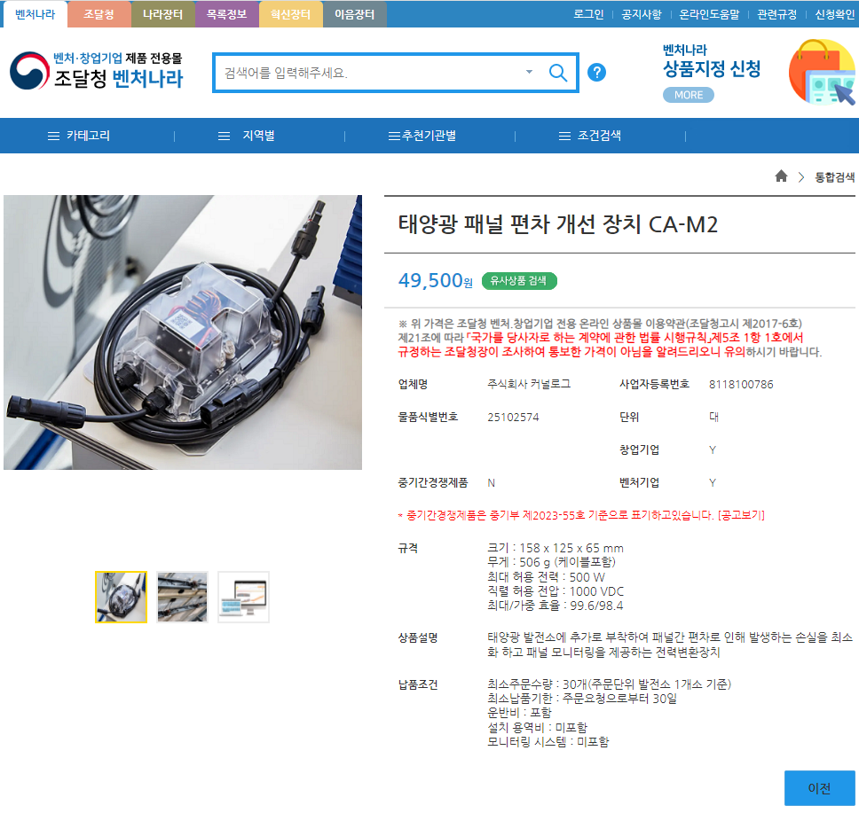Expand the 추천기관별 navigation menu
The height and width of the screenshot is (813, 859).
[422, 136]
